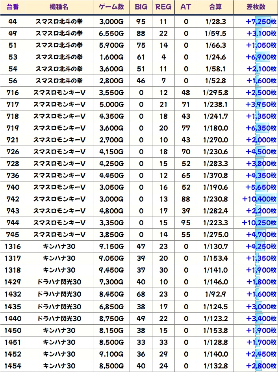Click the ゲーム数 column header
Viewport: 278px width, 372px height.
[x=111, y=7]
